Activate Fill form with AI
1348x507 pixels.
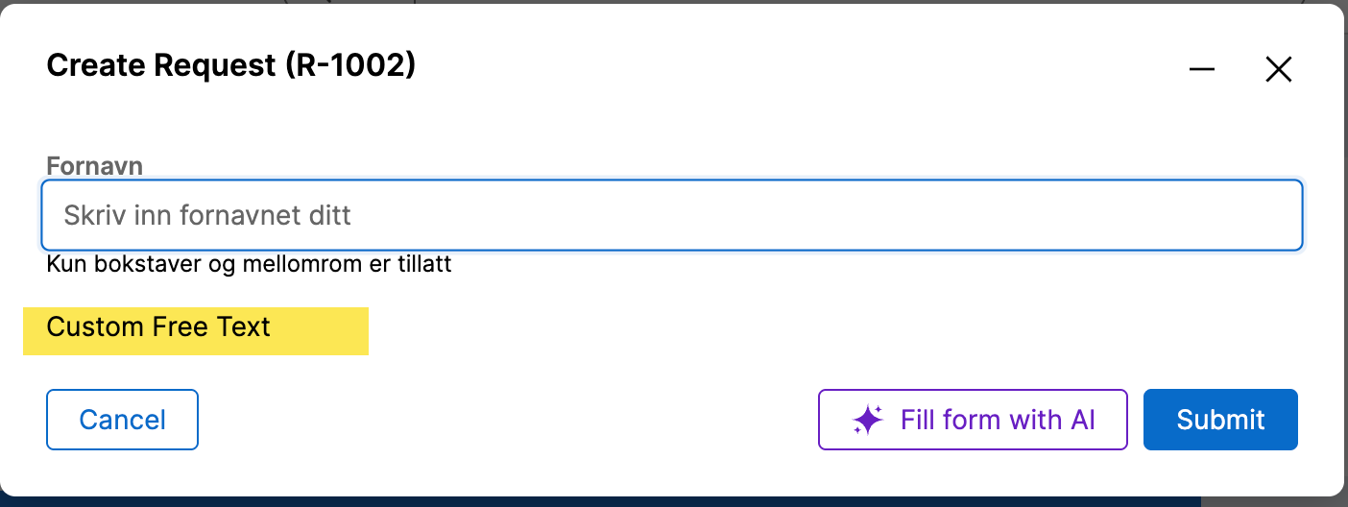tap(972, 420)
